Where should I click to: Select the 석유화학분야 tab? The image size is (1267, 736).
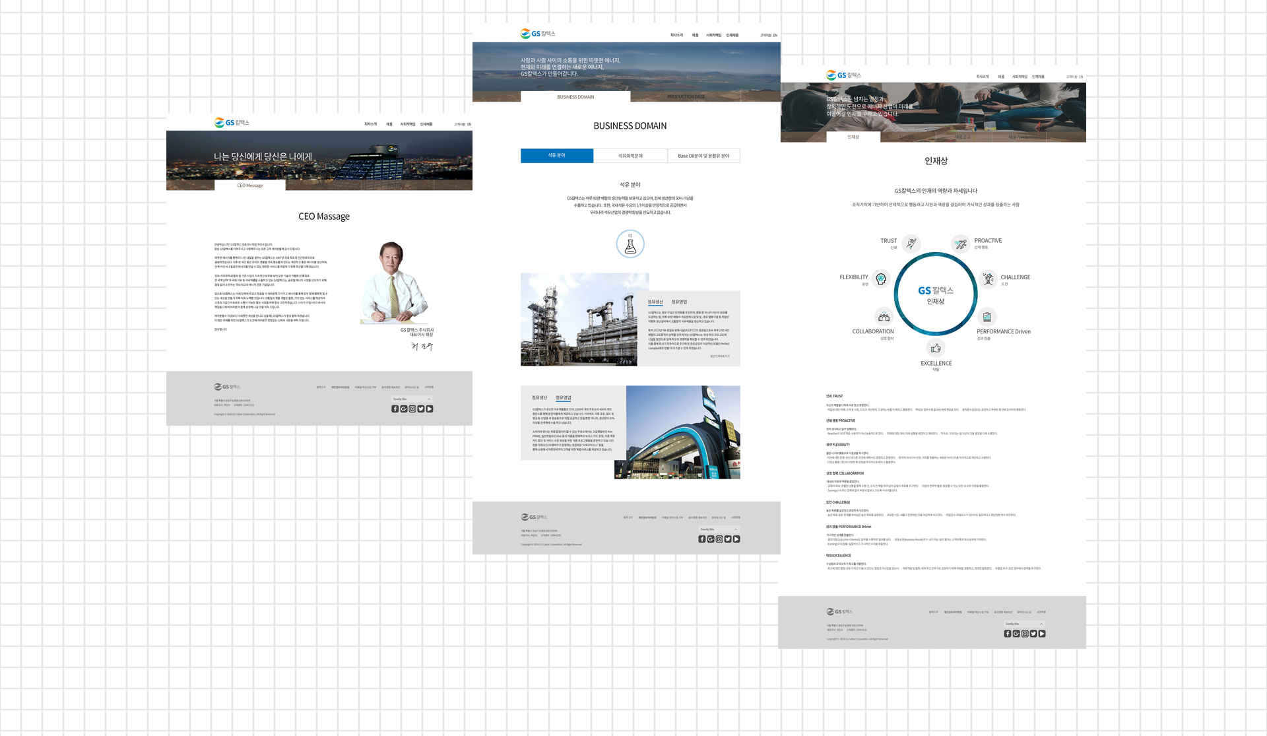click(630, 156)
